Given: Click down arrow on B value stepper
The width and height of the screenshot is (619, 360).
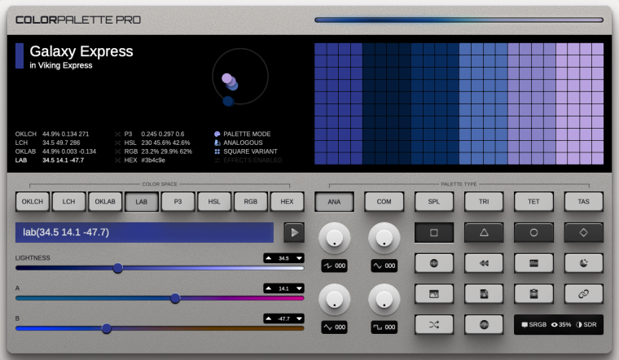Looking at the screenshot, I should (298, 318).
